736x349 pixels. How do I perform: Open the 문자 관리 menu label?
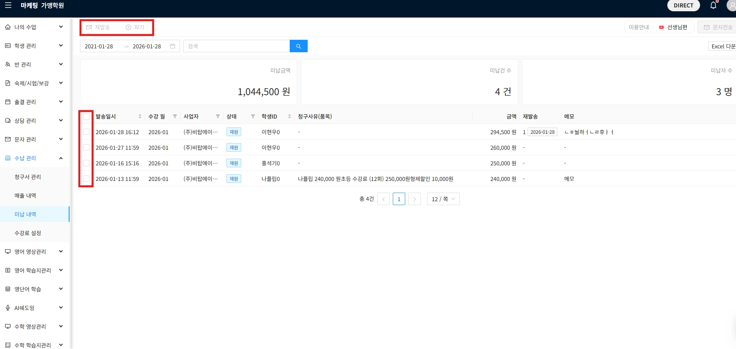25,139
